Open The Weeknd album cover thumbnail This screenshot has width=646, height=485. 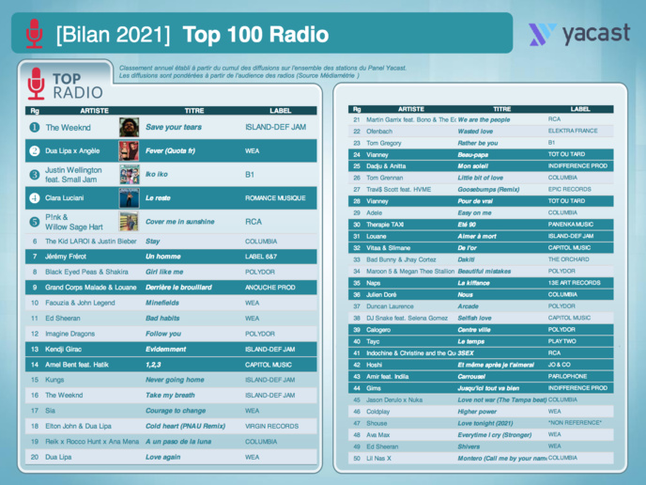129,127
